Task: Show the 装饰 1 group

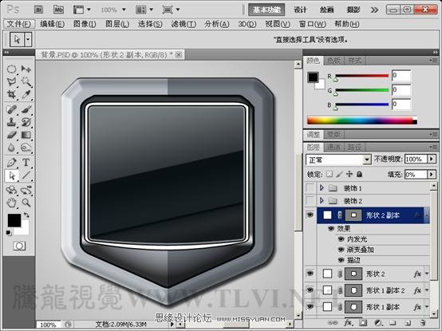Action: 310,188
